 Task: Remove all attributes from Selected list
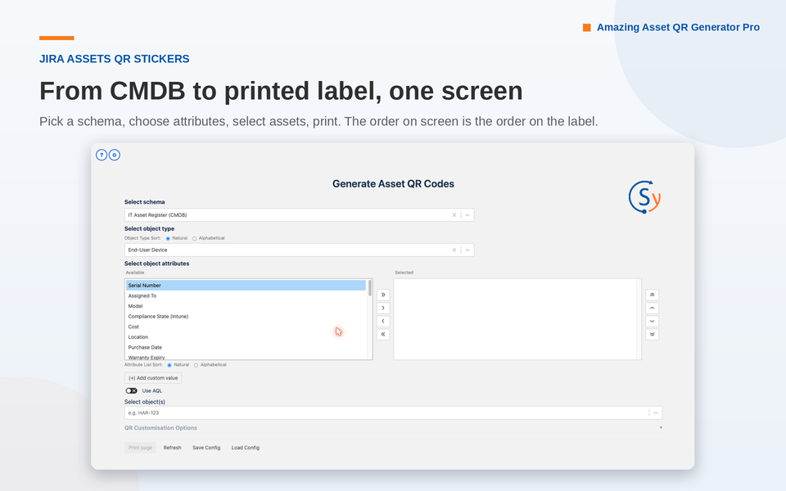click(383, 334)
